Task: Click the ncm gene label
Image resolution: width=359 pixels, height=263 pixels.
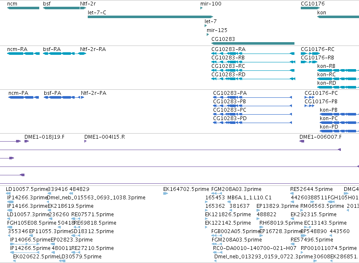Action: [12, 4]
